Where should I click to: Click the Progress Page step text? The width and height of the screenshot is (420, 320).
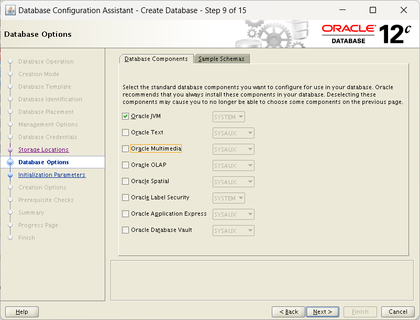(38, 226)
